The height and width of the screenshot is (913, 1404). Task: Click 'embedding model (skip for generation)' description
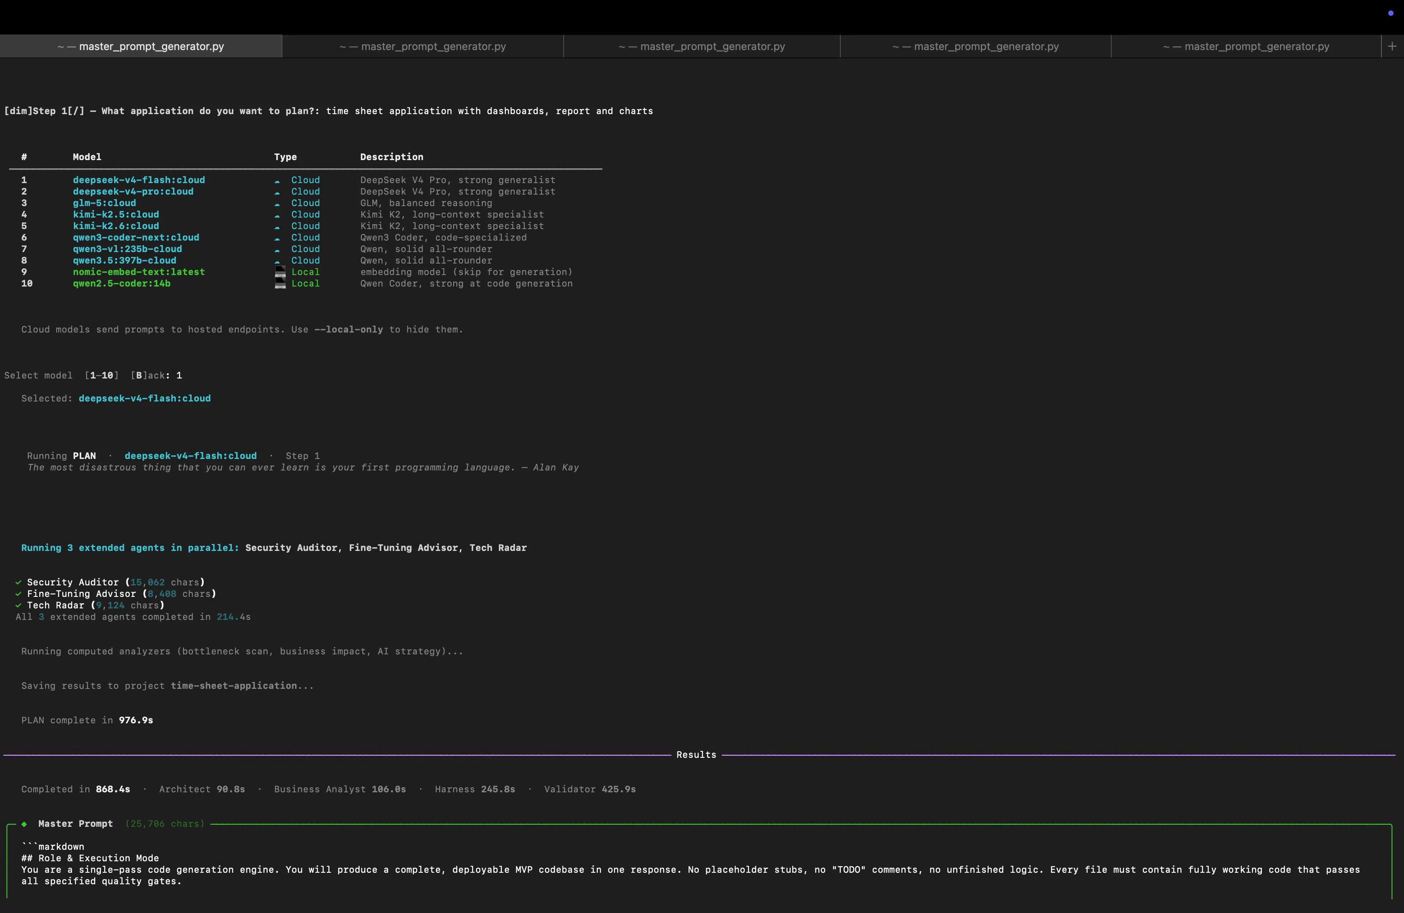[467, 272]
